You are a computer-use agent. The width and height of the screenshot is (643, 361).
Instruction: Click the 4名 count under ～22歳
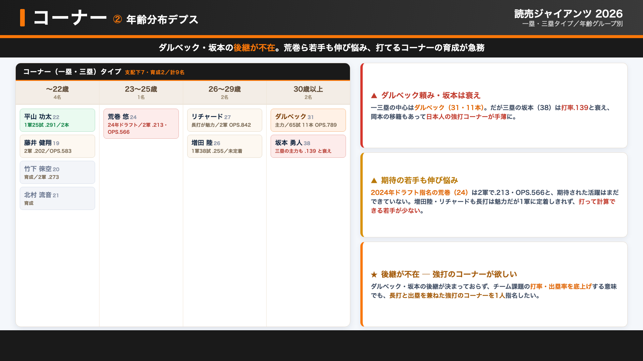pos(57,97)
